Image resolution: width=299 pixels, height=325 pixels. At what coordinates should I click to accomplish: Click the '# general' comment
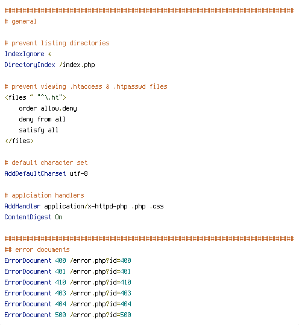pyautogui.click(x=20, y=22)
